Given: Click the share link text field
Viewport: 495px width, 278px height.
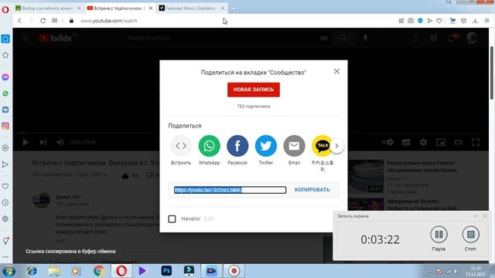Looking at the screenshot, I should click(230, 190).
